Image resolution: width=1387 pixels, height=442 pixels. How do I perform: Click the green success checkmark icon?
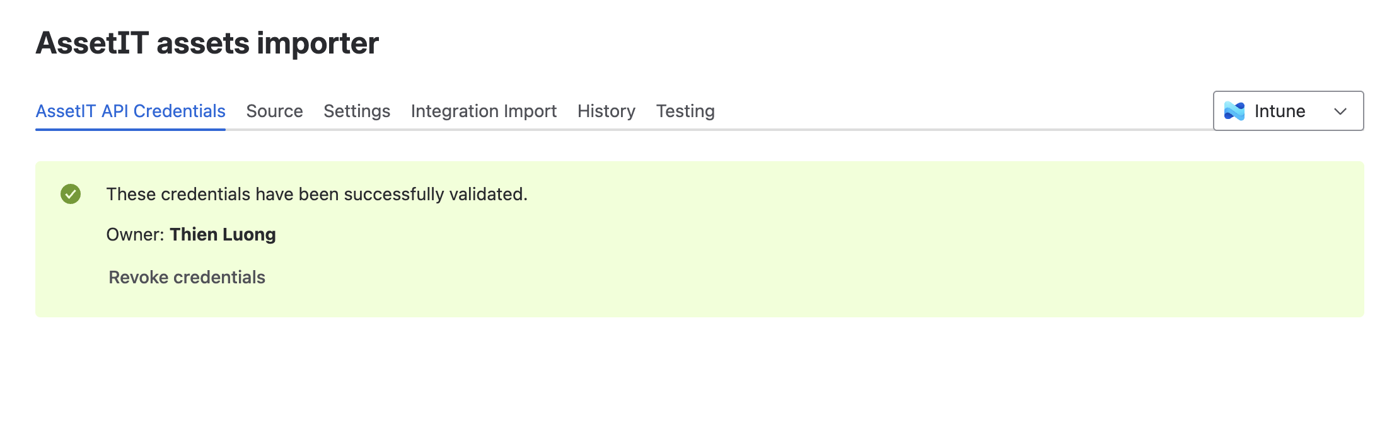point(71,194)
